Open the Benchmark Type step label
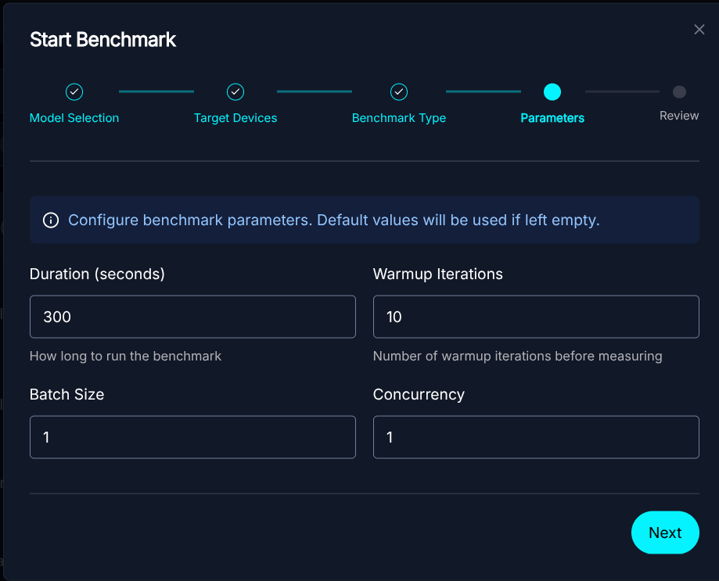The width and height of the screenshot is (719, 581). (399, 118)
